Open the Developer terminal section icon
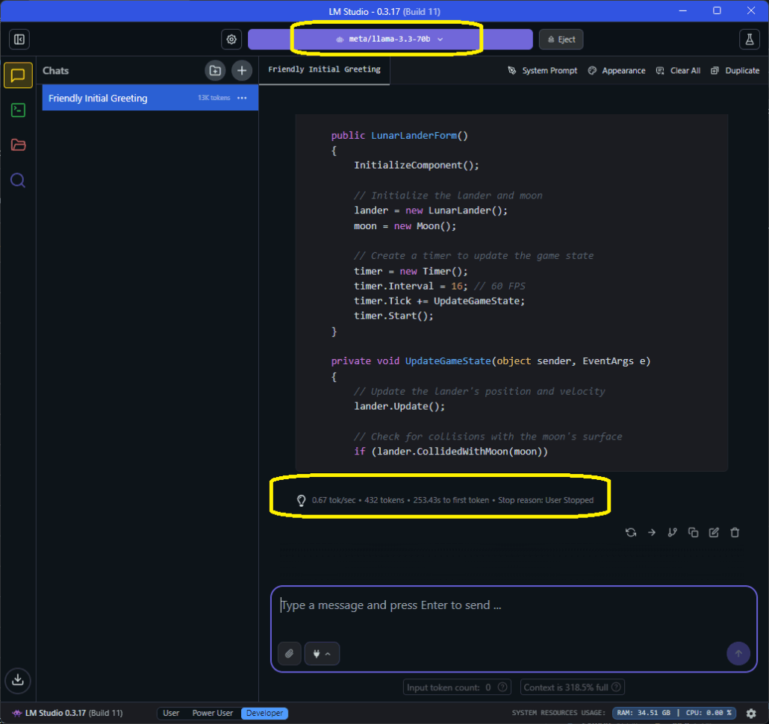The width and height of the screenshot is (769, 724). tap(18, 110)
